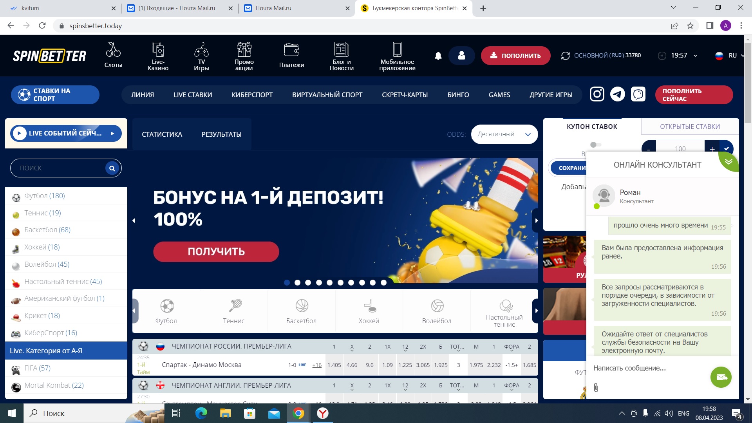Click the ПОЛУЧИТЬ bonus button
The width and height of the screenshot is (752, 423).
coord(216,251)
